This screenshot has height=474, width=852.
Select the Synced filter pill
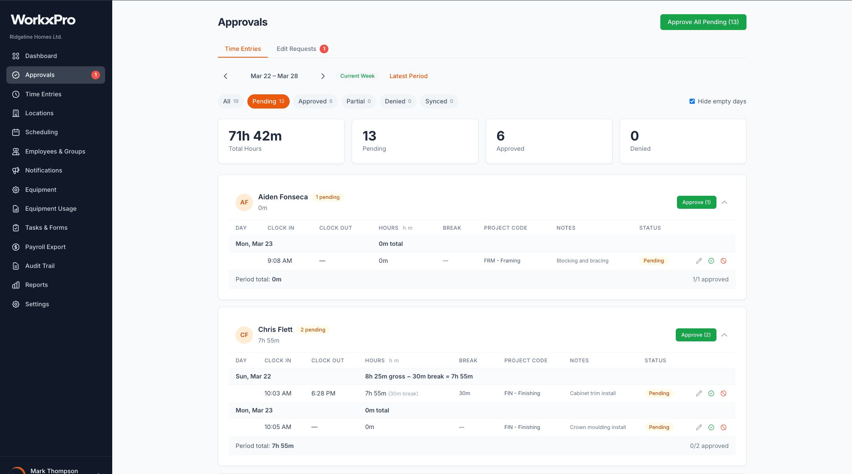pos(439,101)
